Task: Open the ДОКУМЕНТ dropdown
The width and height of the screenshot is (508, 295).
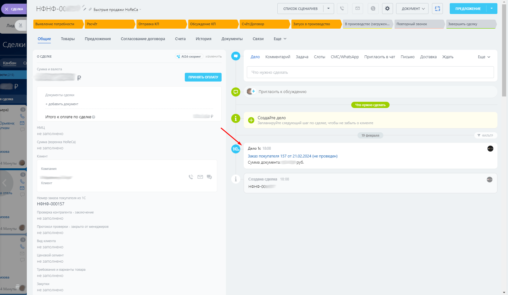Action: coord(412,9)
